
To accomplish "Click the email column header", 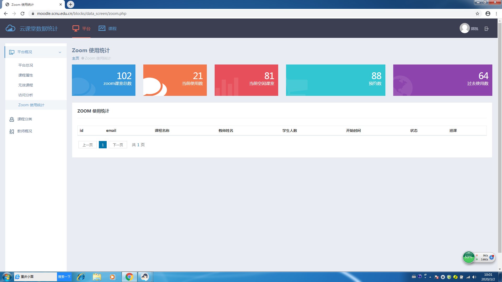I will point(111,131).
